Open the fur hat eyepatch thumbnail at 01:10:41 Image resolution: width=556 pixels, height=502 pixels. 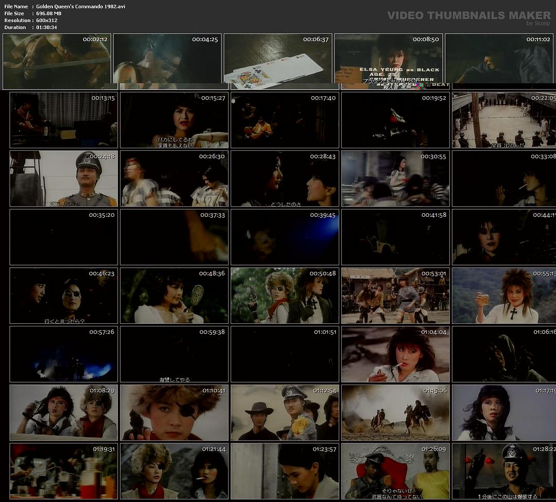174,413
